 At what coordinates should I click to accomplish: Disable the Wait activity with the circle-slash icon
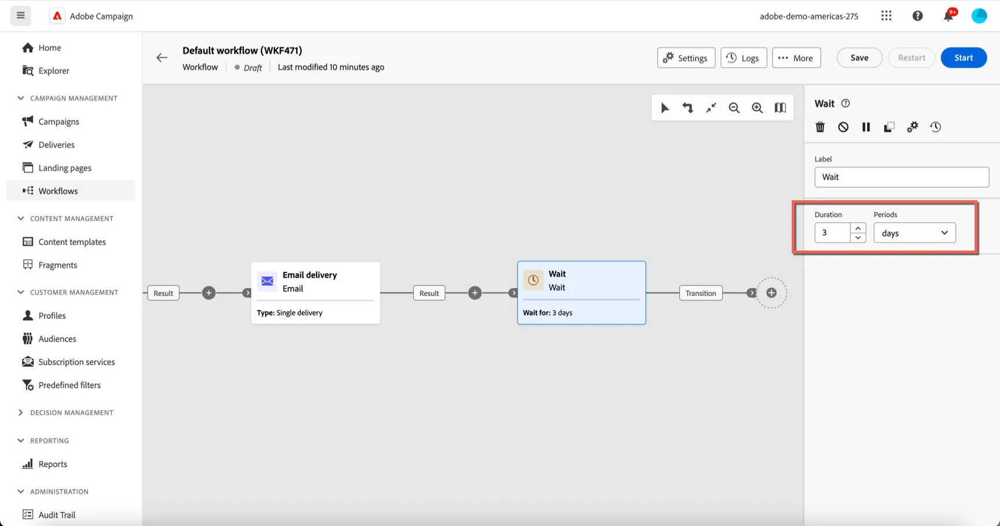843,127
